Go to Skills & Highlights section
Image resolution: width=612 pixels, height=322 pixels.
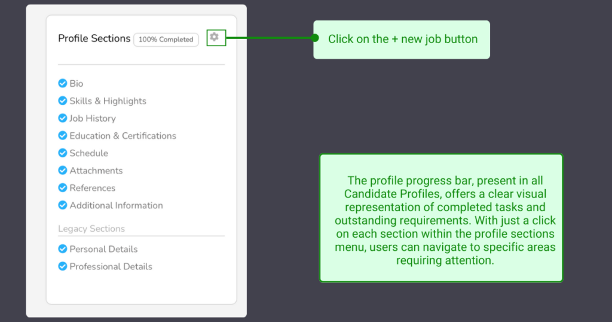(x=108, y=101)
